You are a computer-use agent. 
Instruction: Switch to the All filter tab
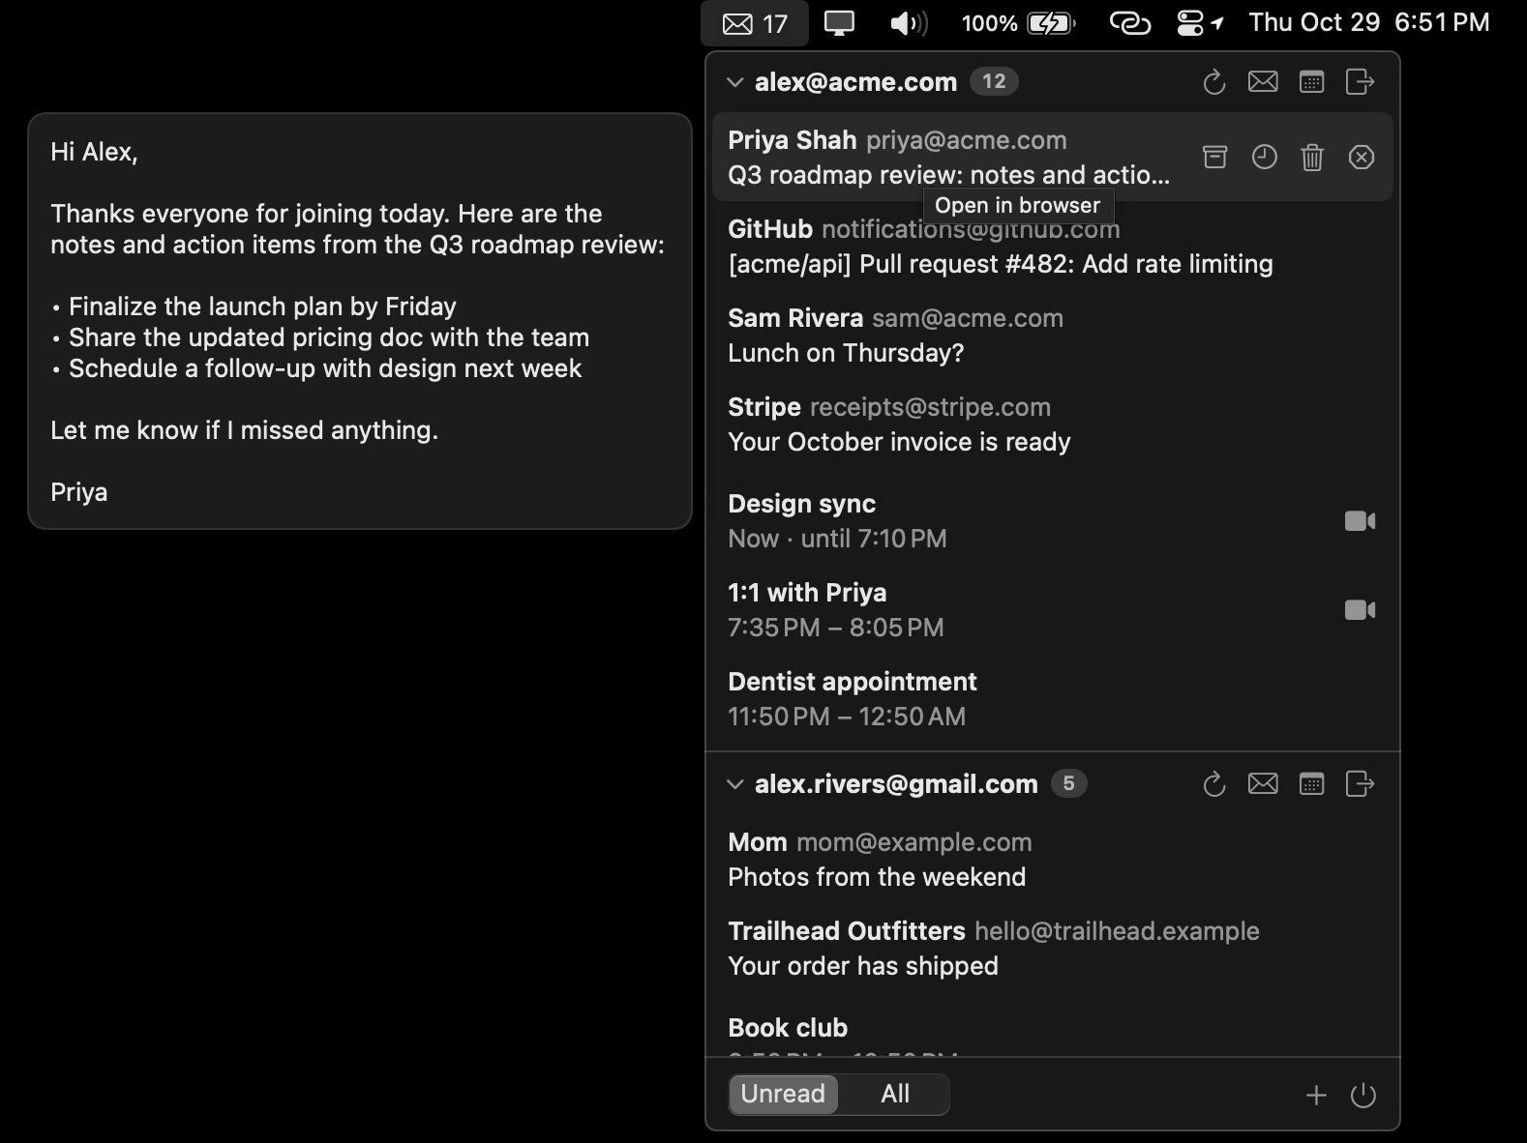[x=895, y=1094]
